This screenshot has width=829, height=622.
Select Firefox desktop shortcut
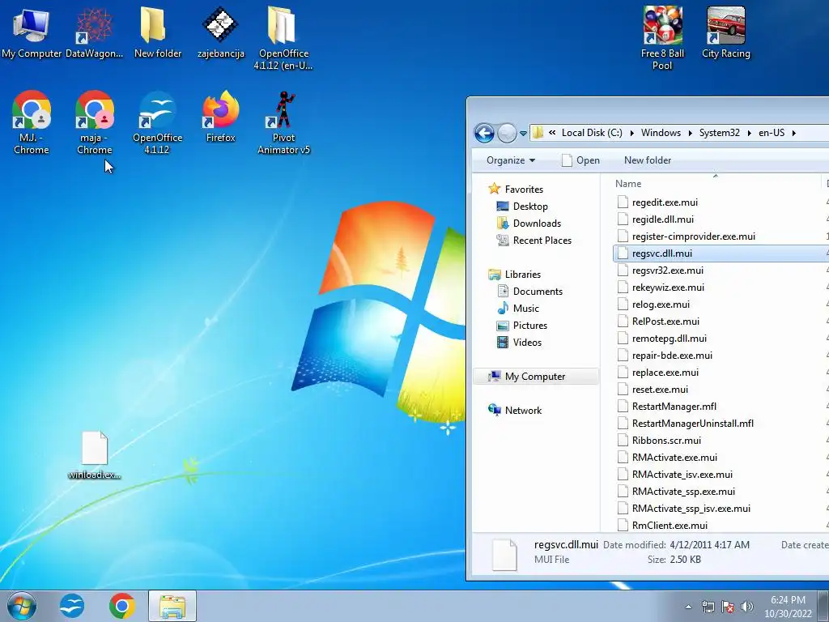220,117
